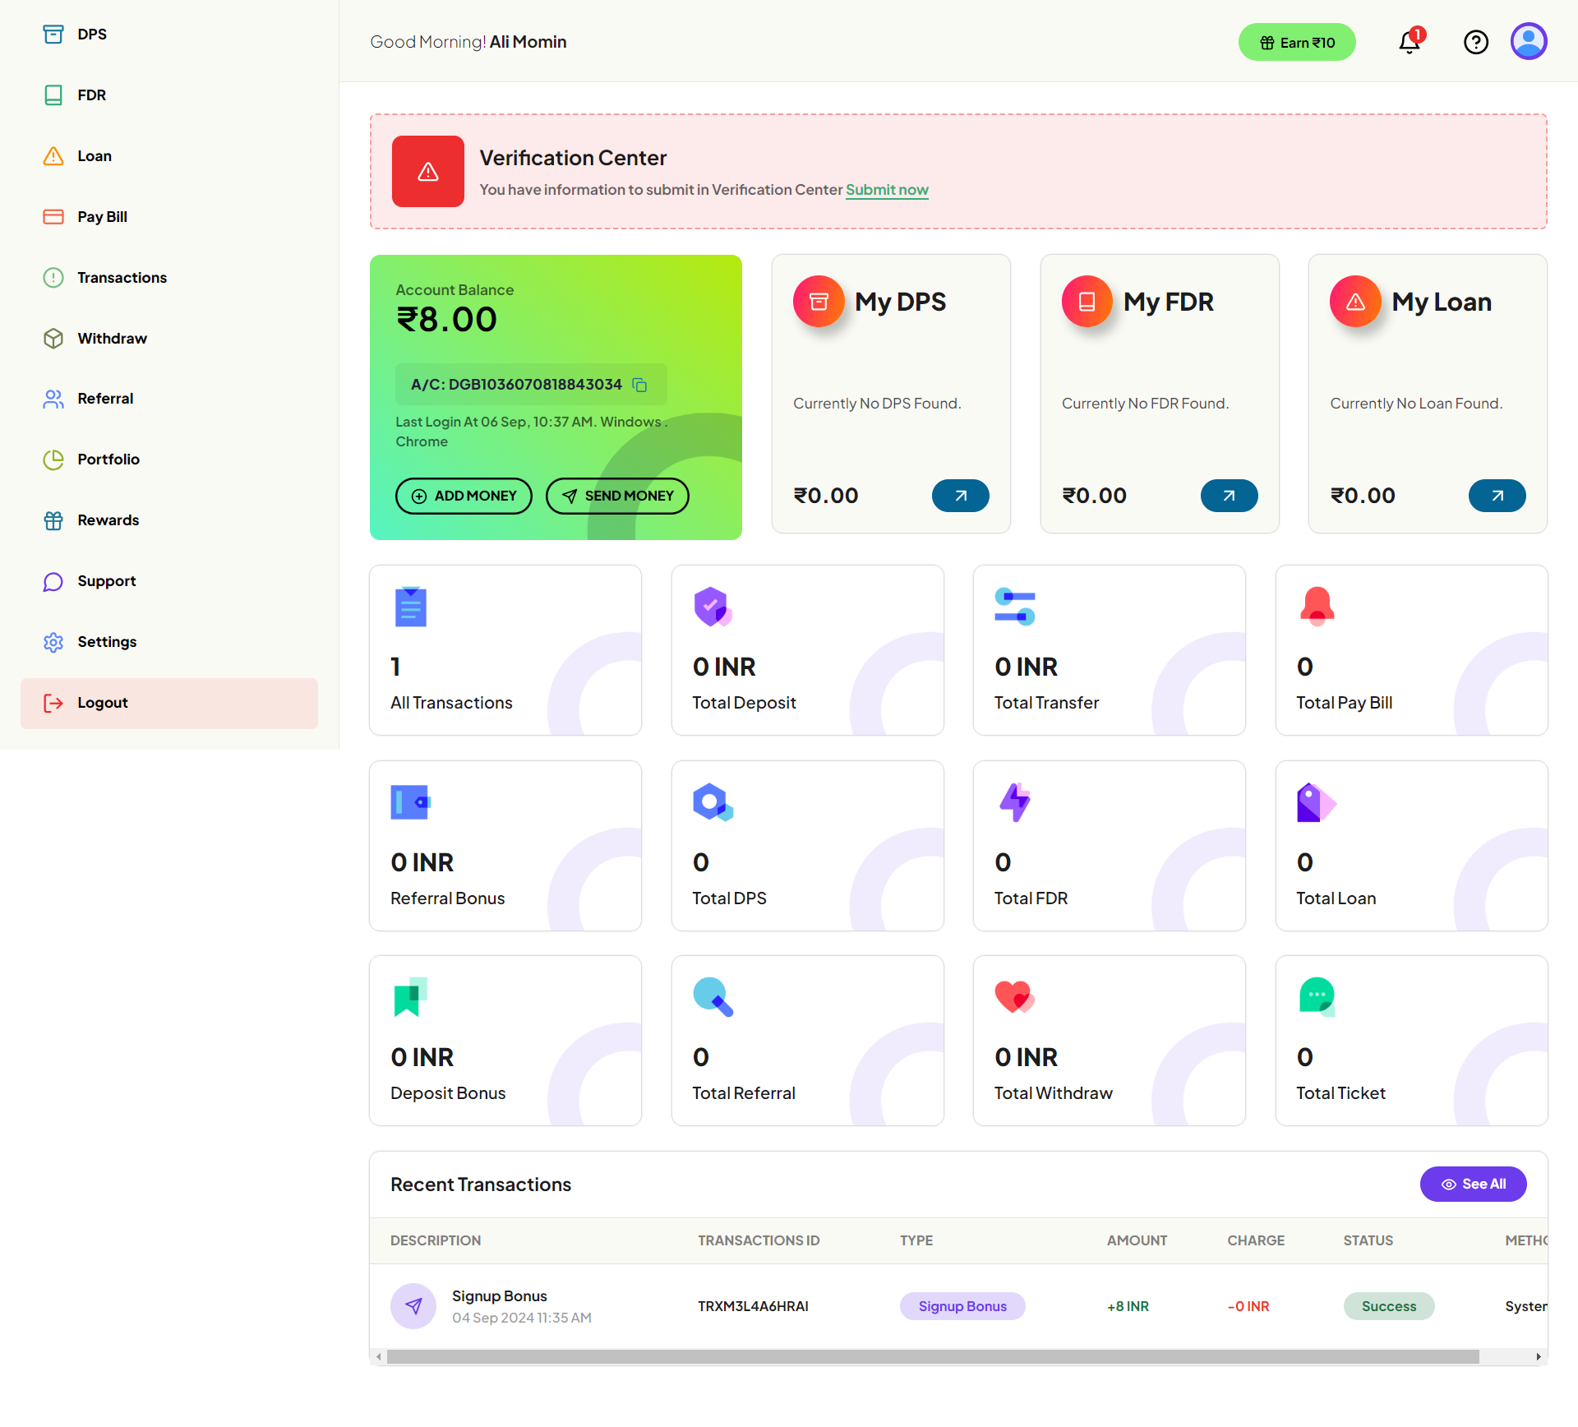Click the SEND MONEY button

click(x=617, y=496)
